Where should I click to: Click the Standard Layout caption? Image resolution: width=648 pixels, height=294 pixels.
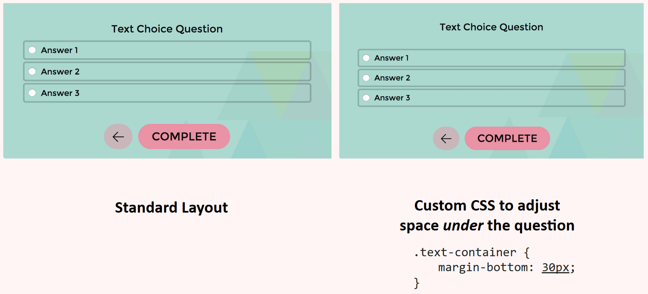coord(171,207)
